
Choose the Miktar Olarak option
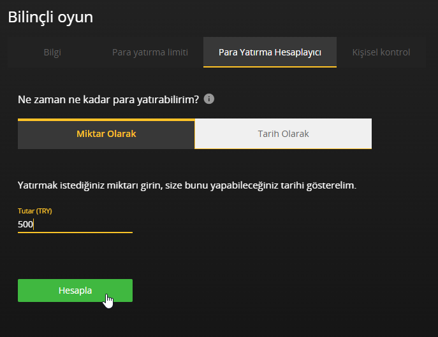tap(106, 134)
